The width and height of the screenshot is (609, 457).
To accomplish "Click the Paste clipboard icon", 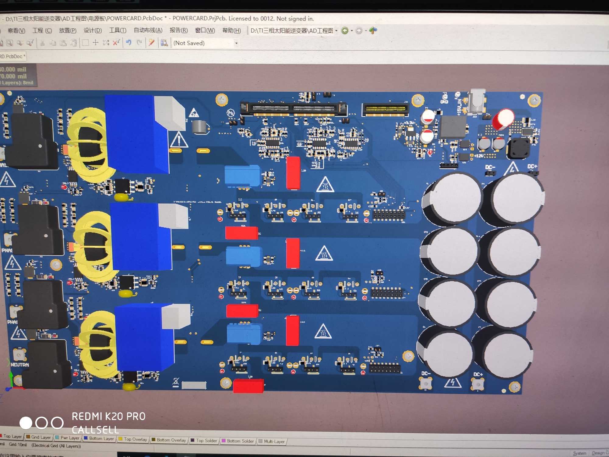I will 63,43.
